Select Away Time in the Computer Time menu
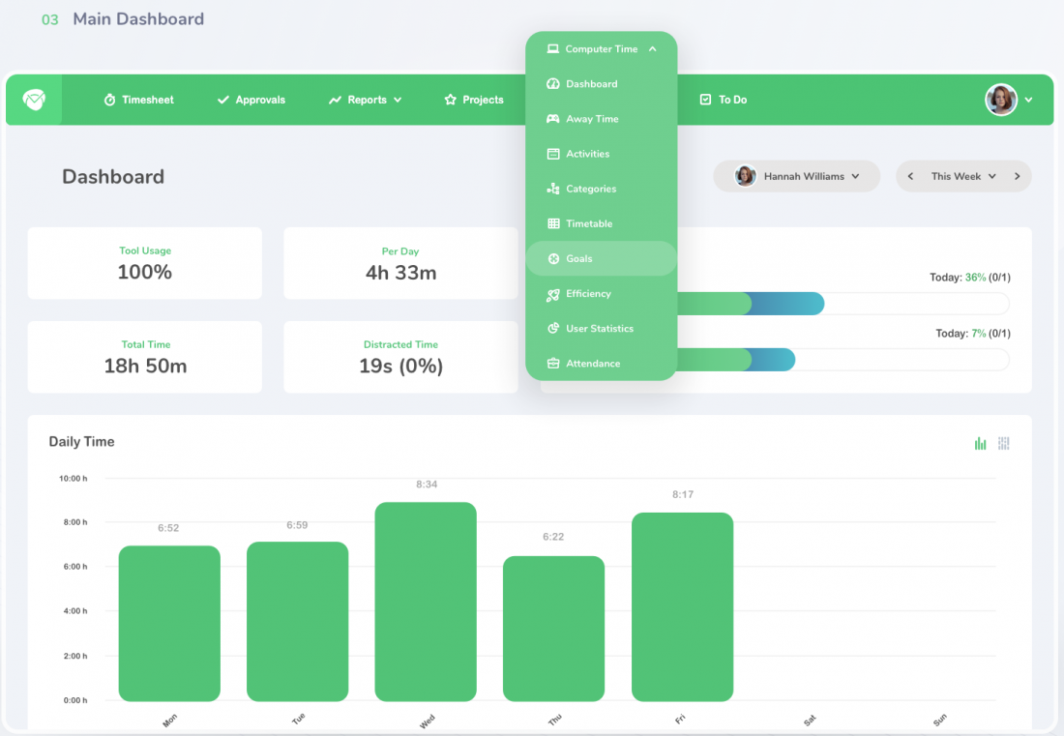 592,118
